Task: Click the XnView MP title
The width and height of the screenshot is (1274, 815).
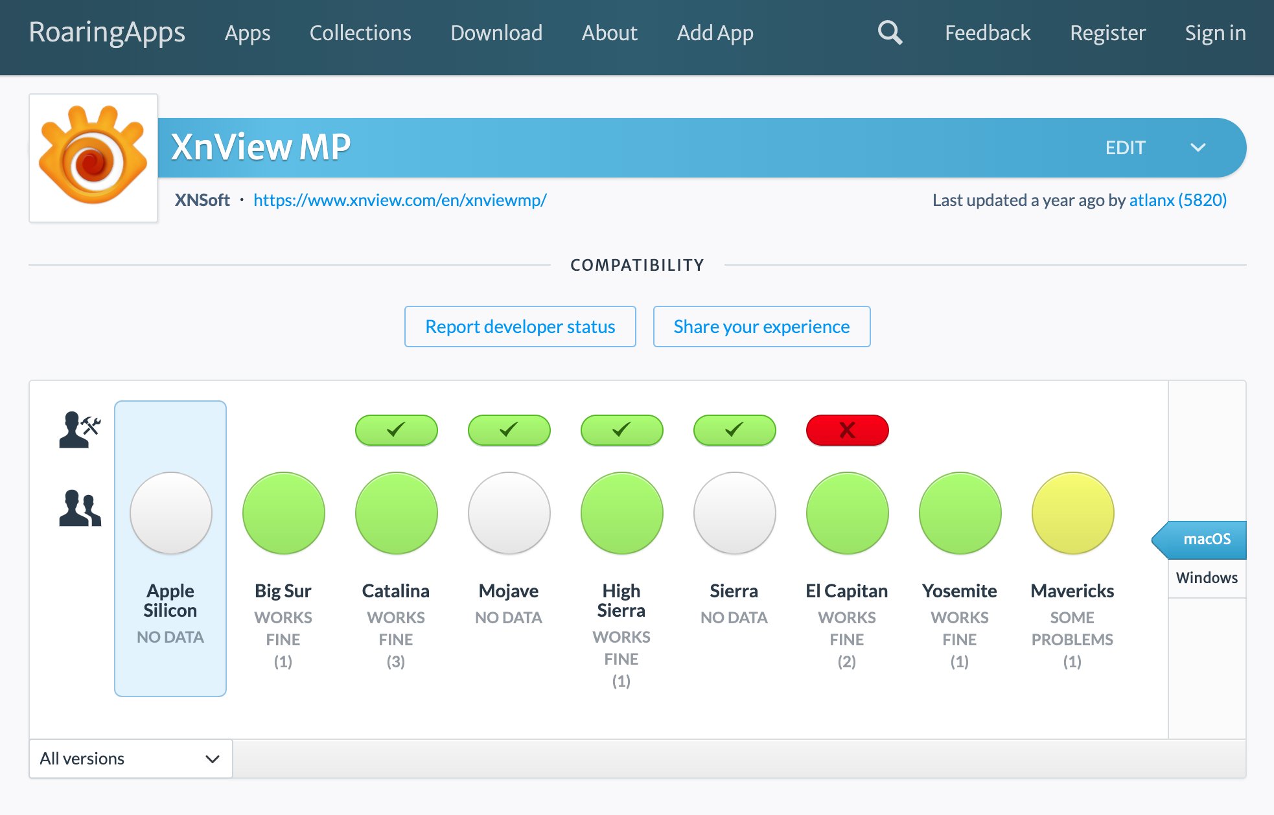Action: (261, 147)
